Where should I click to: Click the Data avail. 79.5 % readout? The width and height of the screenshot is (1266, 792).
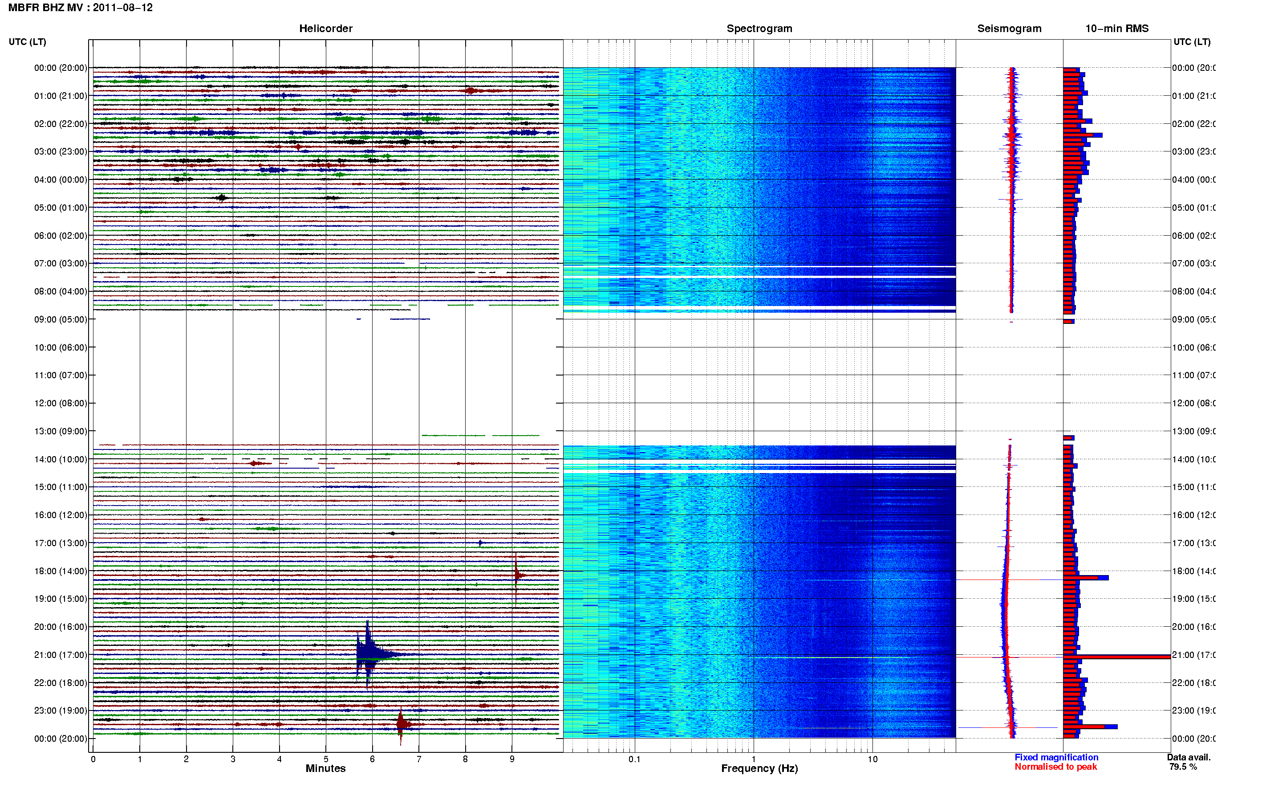point(1189,762)
